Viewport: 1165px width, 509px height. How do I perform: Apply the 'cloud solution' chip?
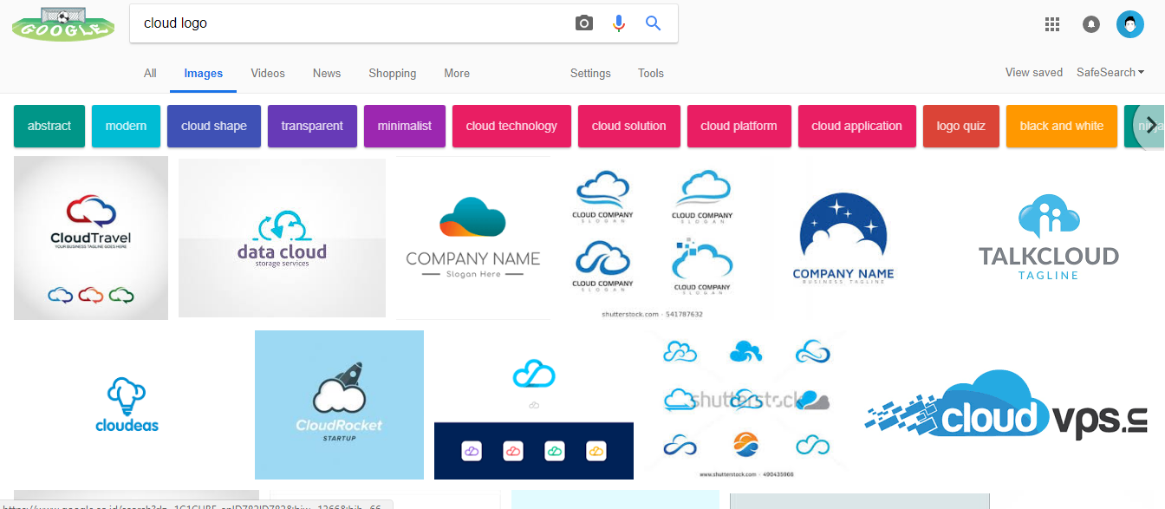point(629,126)
